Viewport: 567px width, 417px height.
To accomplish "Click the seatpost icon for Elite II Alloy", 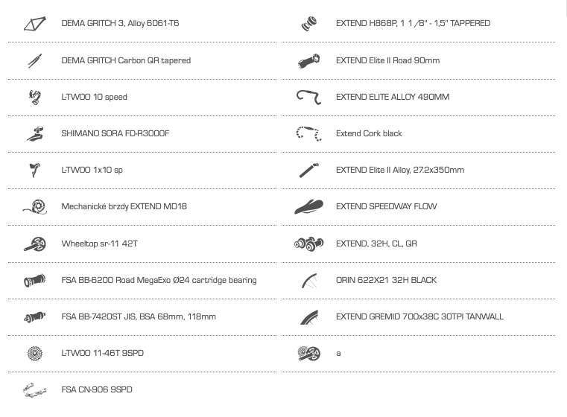I will tap(308, 171).
